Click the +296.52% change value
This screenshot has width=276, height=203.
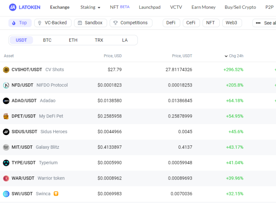coord(233,70)
